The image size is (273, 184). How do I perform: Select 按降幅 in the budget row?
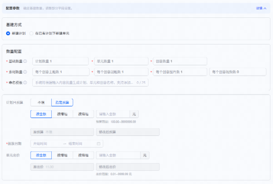(83, 114)
